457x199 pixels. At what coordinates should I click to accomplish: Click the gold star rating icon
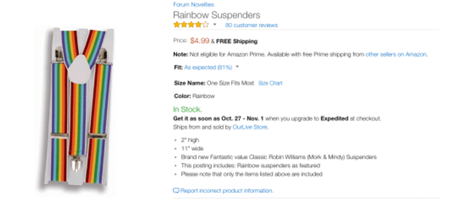191,25
